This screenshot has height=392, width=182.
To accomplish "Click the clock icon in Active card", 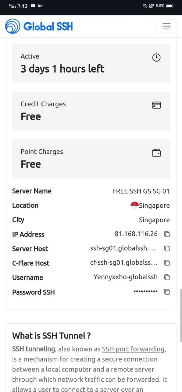I will pyautogui.click(x=156, y=58).
